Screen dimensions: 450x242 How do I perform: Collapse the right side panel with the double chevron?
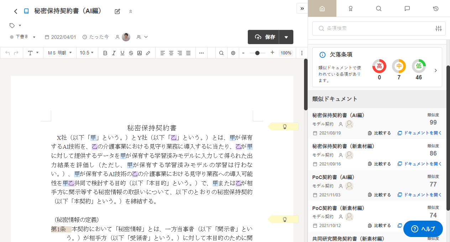[302, 8]
